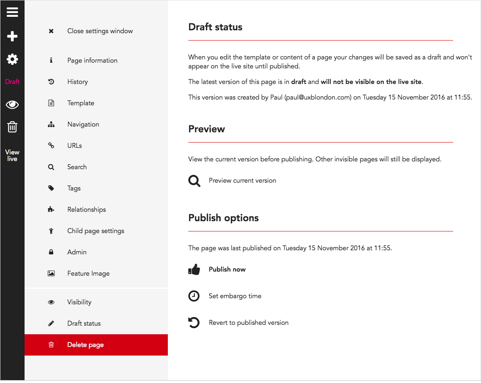Select the clock icon to set embargo time
This screenshot has height=383, width=481.
[x=194, y=296]
